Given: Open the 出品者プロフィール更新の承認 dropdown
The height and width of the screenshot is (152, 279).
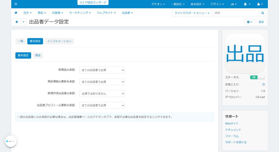Looking at the screenshot, I should tap(102, 105).
